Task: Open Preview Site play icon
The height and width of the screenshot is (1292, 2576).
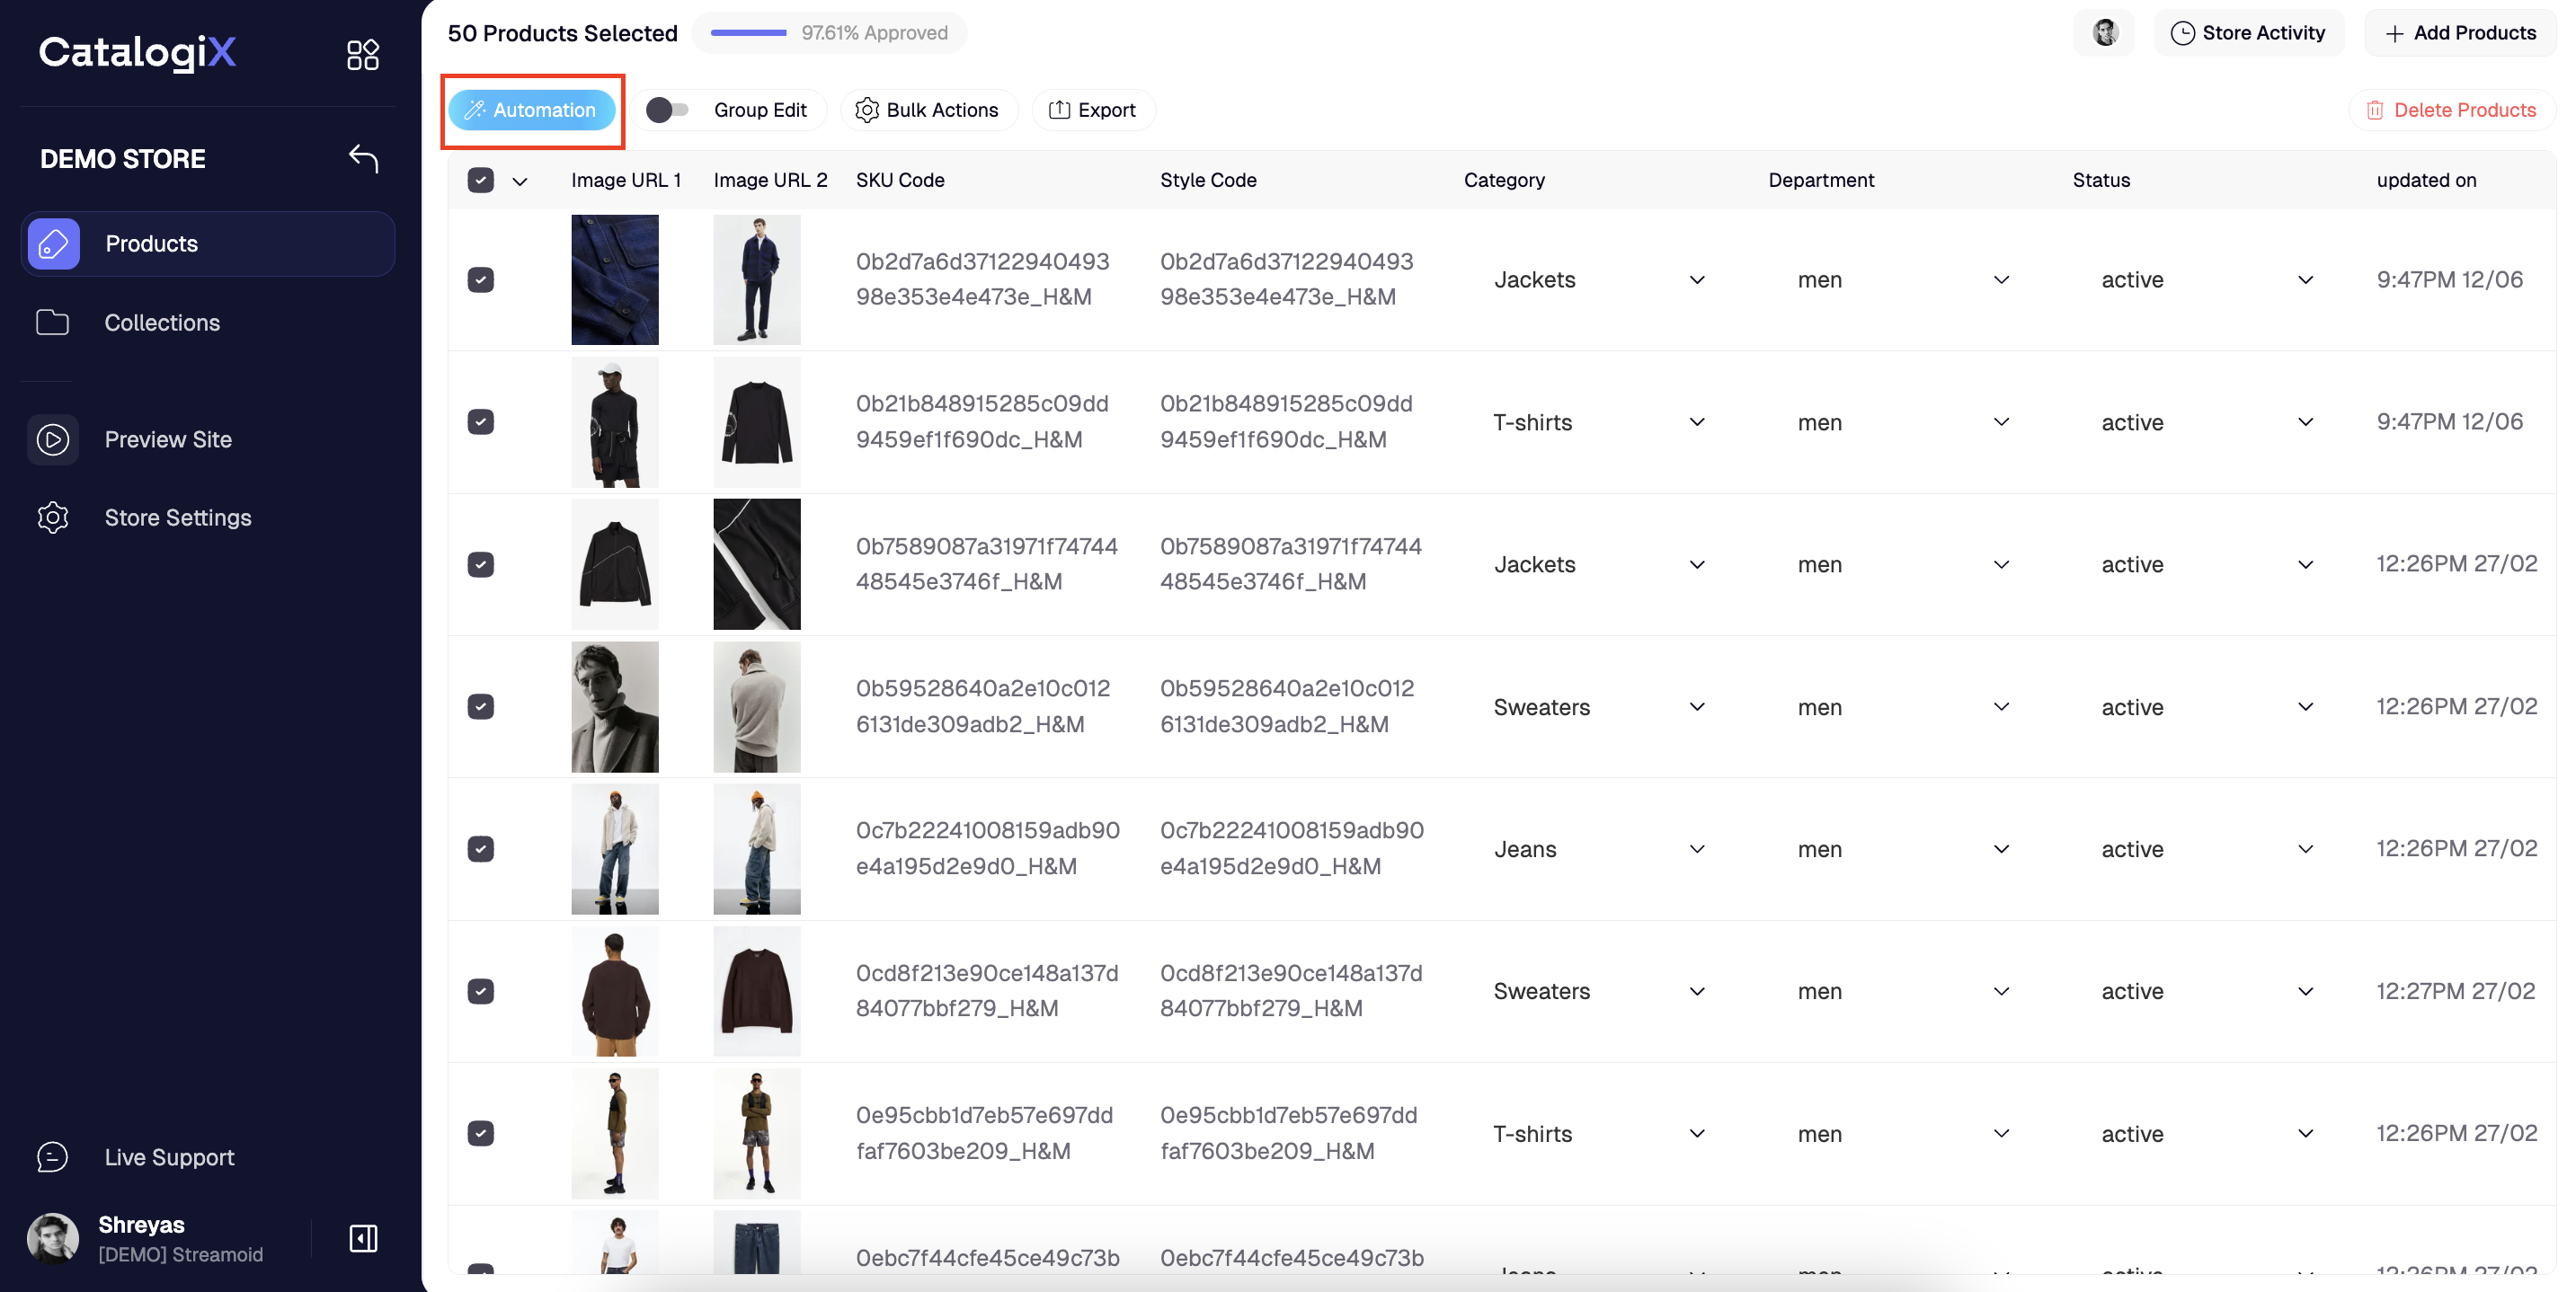Action: pos(52,439)
